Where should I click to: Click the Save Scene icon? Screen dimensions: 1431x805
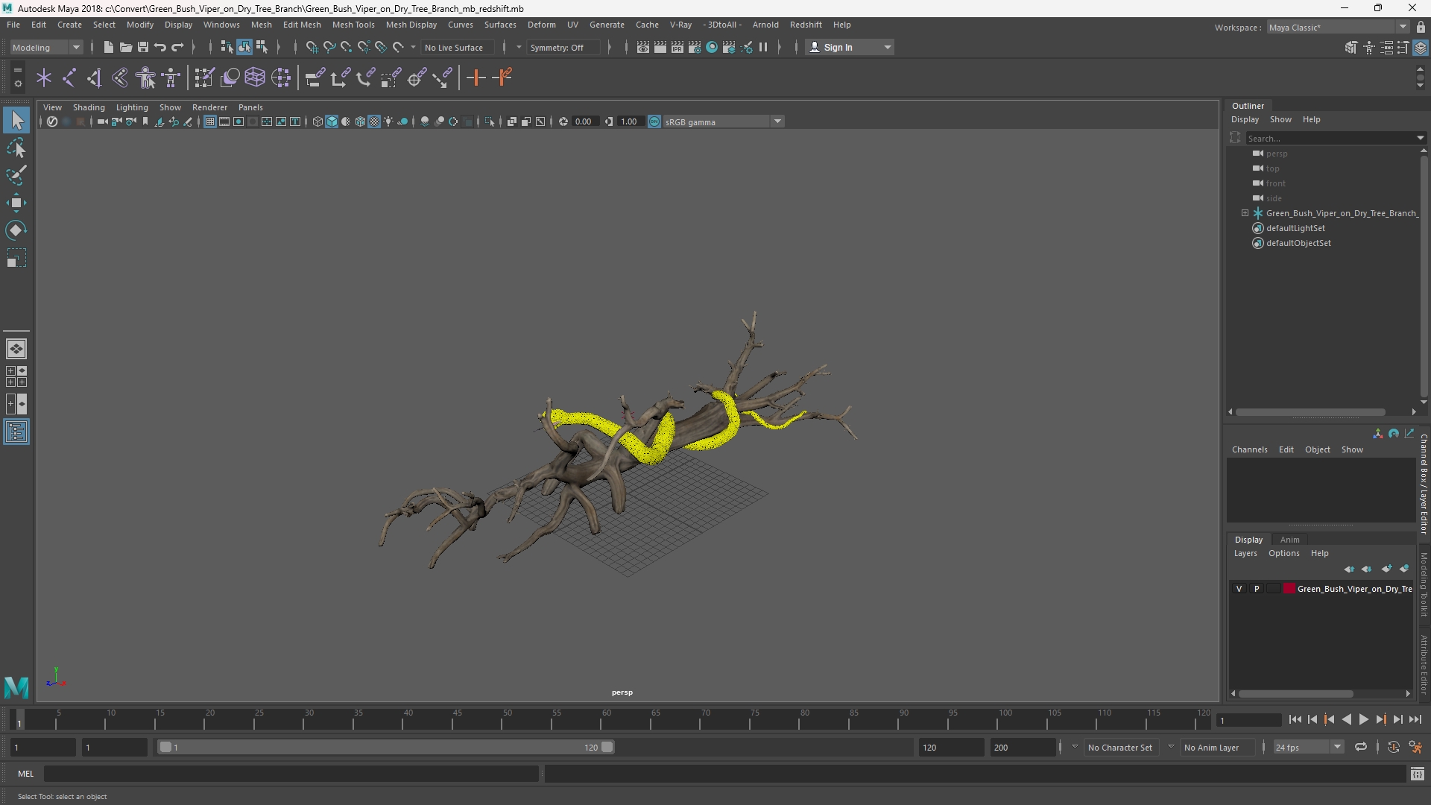[x=142, y=47]
